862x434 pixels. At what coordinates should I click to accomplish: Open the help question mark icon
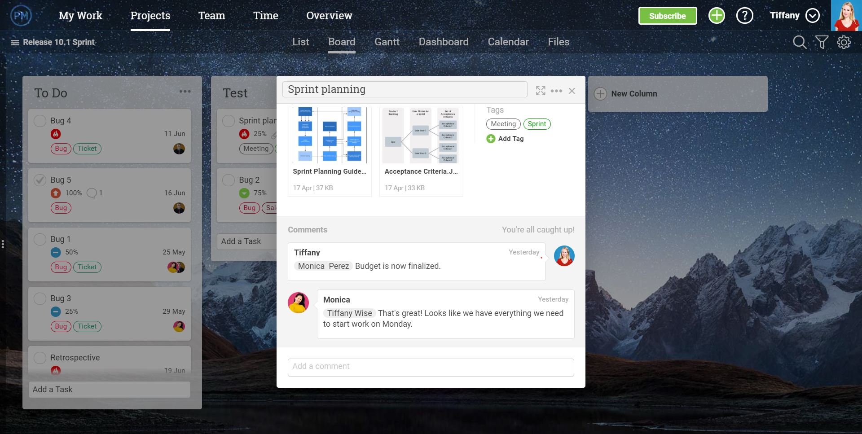(745, 15)
